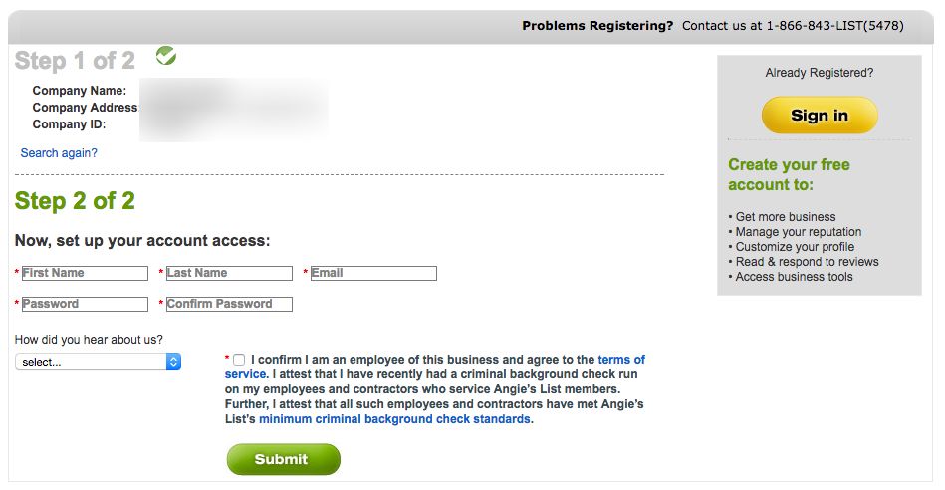Click the blurred company details area
This screenshot has width=945, height=490.
(234, 110)
